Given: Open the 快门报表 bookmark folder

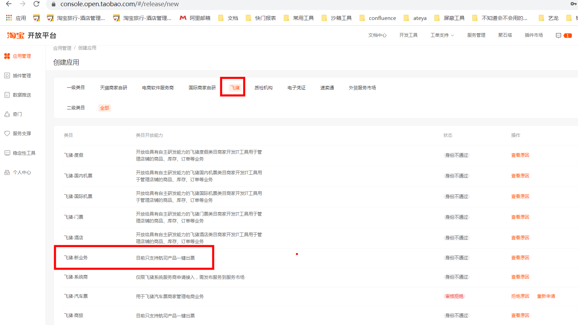Looking at the screenshot, I should coord(261,18).
